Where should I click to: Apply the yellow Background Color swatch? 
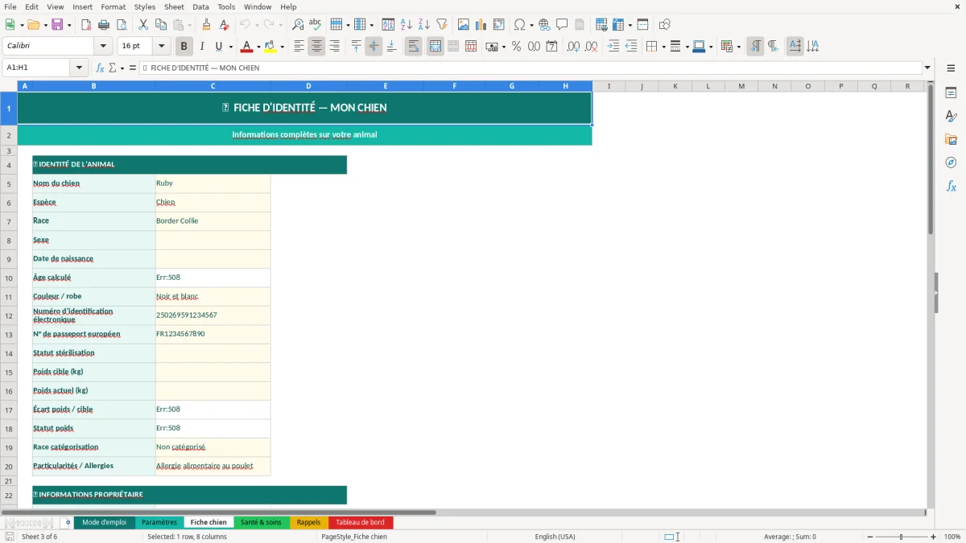click(270, 47)
